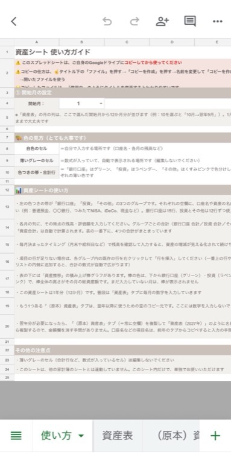Add a new sheet with plus icon
231x458 pixels.
tap(215, 436)
